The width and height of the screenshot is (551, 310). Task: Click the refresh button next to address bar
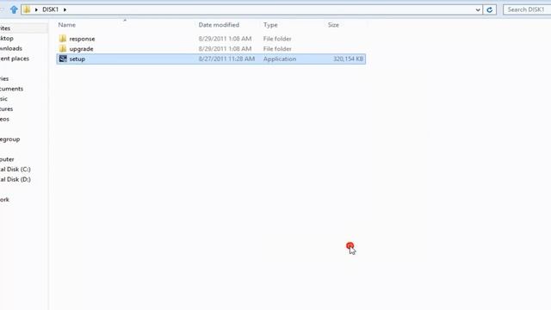[x=490, y=9]
